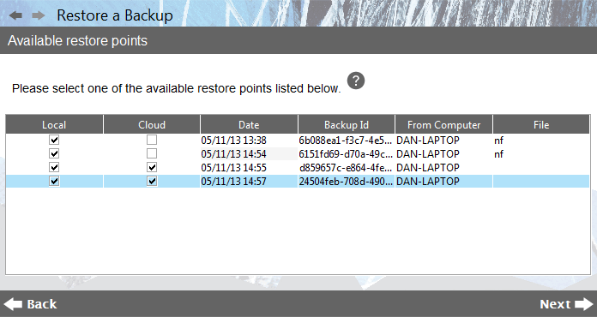
Task: Click the back arrow icon beside the title
Action: tap(15, 15)
